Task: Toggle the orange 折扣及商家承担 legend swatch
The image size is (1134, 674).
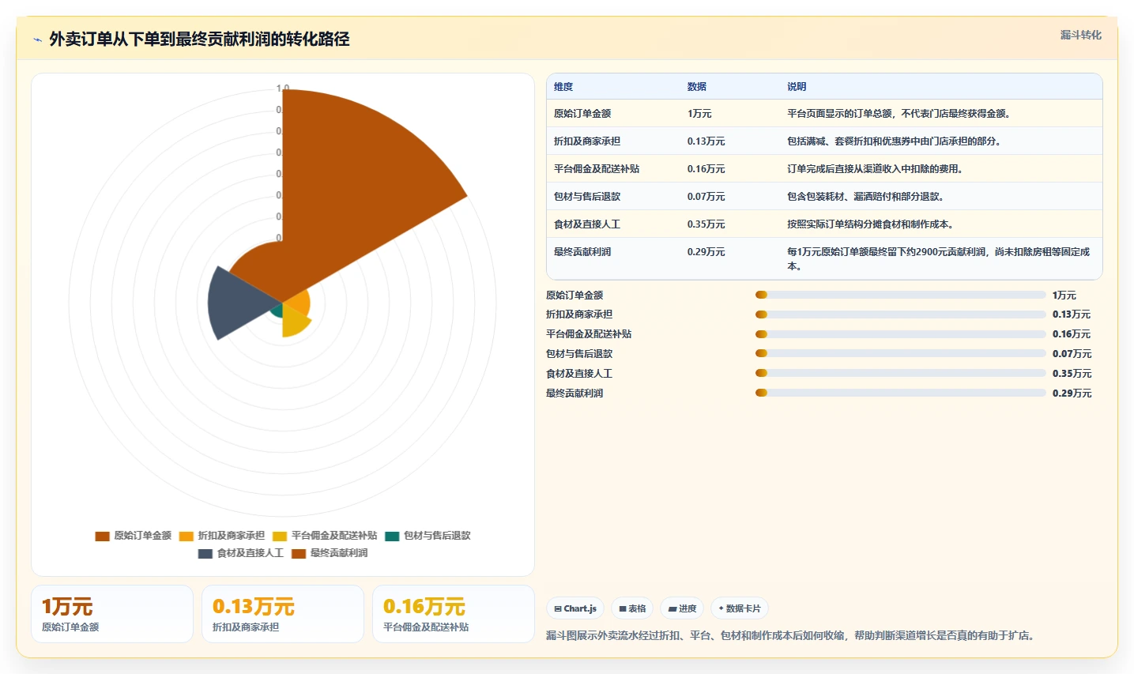Action: 186,536
